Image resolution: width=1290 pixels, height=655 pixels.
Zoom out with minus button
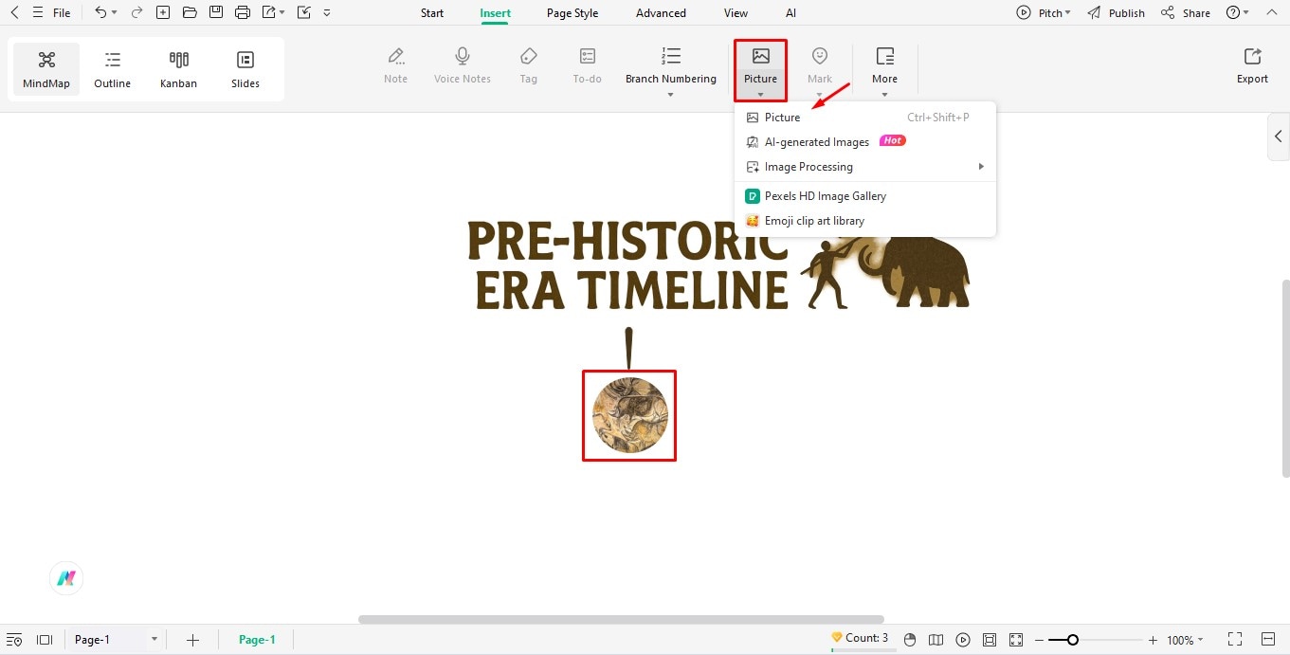1039,640
